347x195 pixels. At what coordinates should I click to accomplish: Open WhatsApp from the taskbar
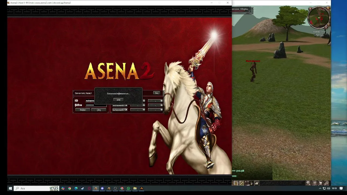128,188
